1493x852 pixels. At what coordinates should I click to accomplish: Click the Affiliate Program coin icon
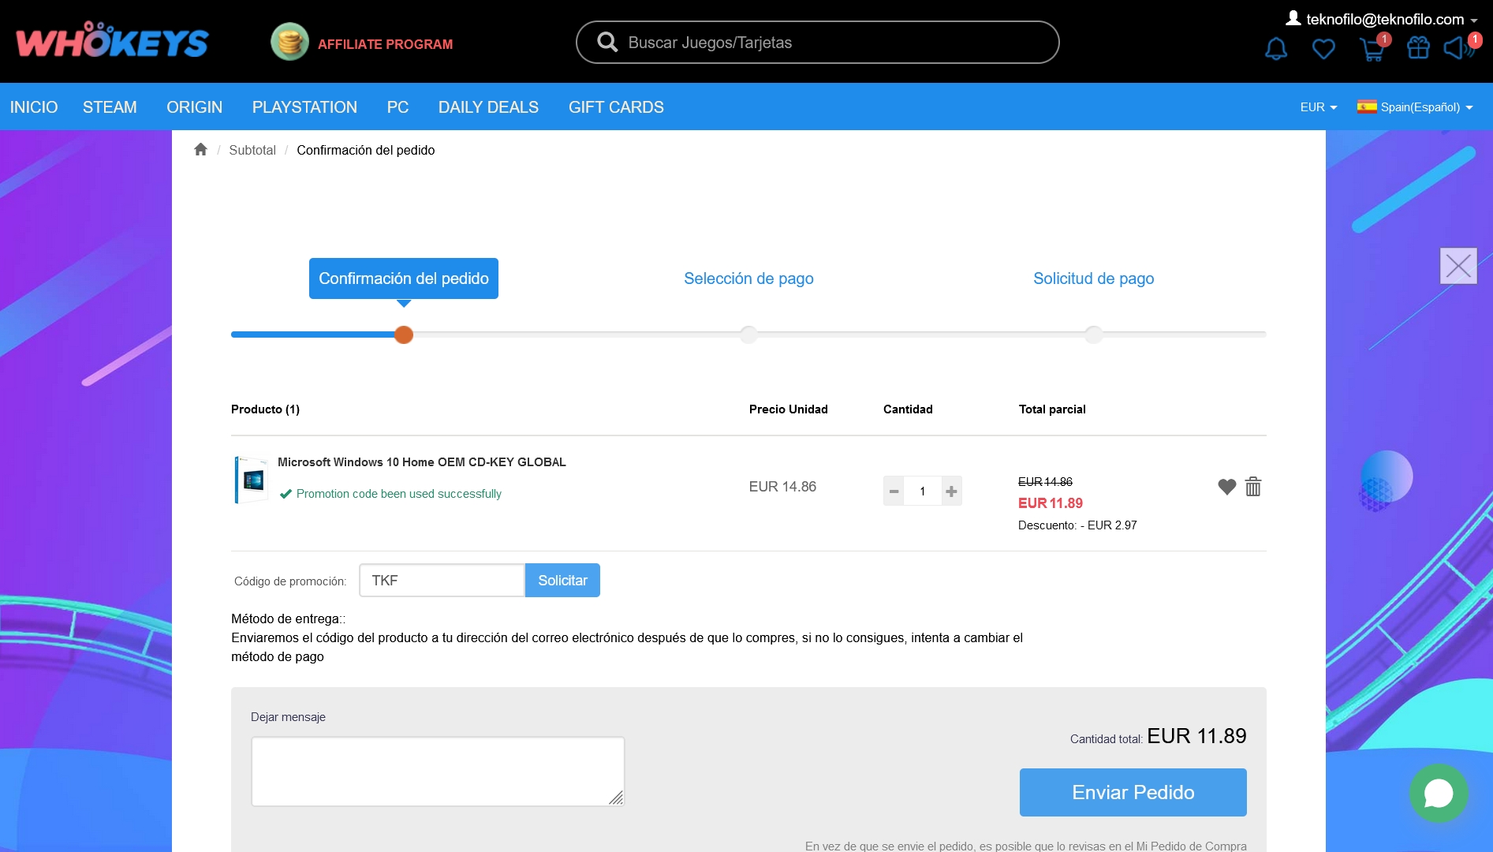click(x=289, y=43)
